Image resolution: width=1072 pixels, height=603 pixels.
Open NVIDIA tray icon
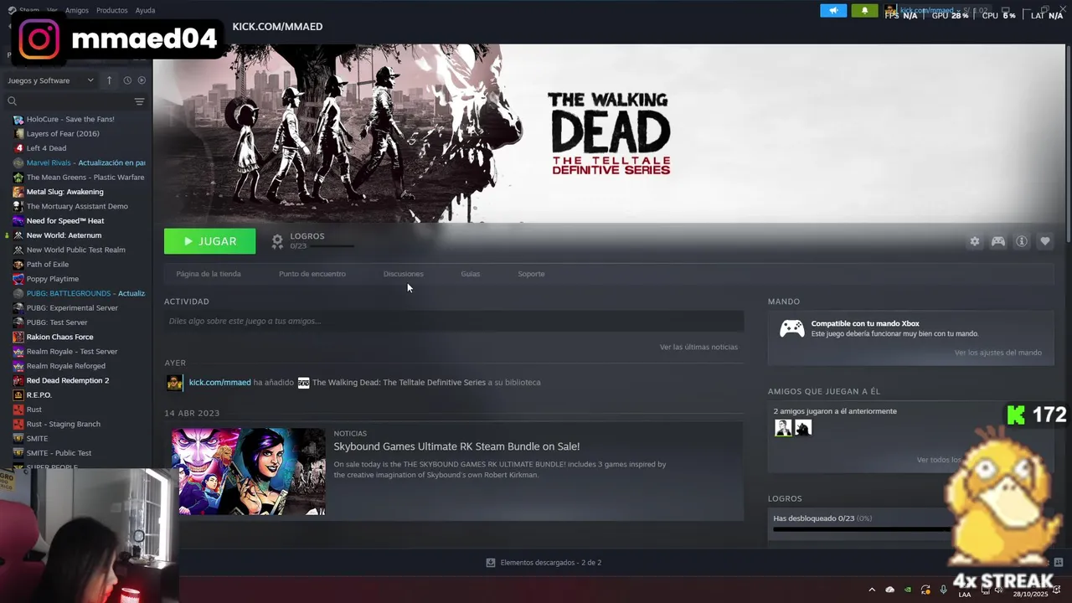pos(908,590)
